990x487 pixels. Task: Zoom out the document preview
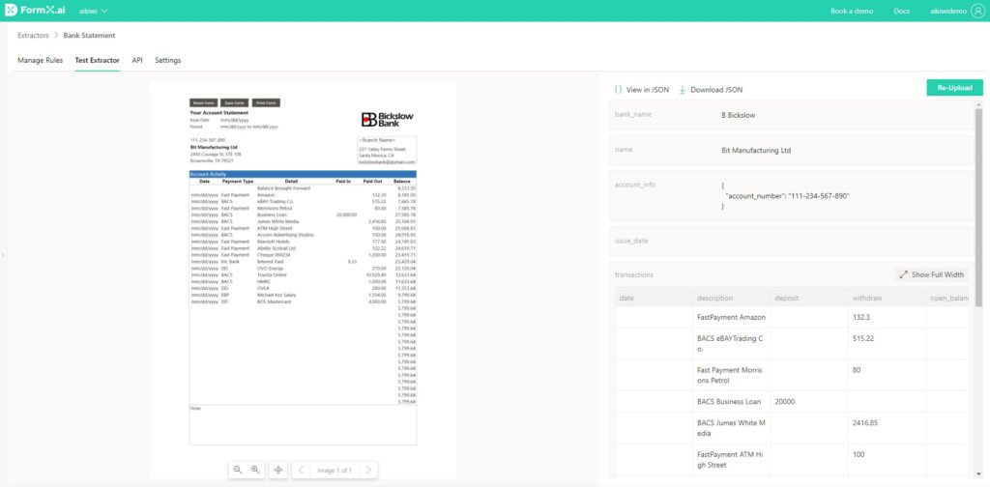click(238, 470)
